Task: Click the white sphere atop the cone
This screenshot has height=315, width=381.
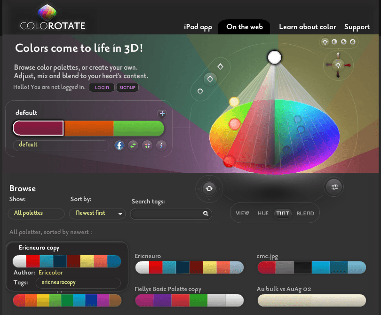Action: [275, 57]
